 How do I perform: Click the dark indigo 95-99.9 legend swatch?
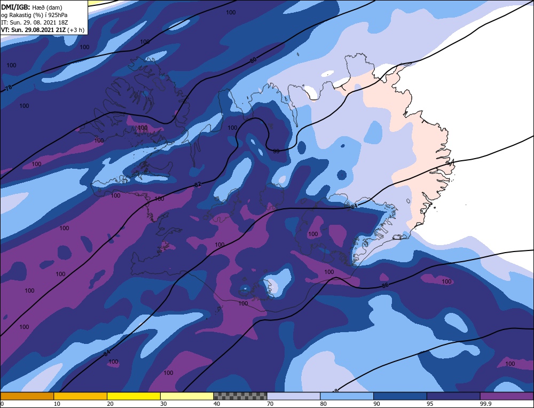[x=453, y=396]
